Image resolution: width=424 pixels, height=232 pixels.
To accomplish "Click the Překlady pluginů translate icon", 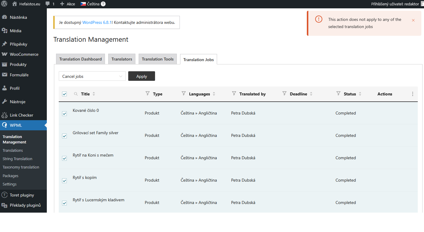I will point(4,205).
